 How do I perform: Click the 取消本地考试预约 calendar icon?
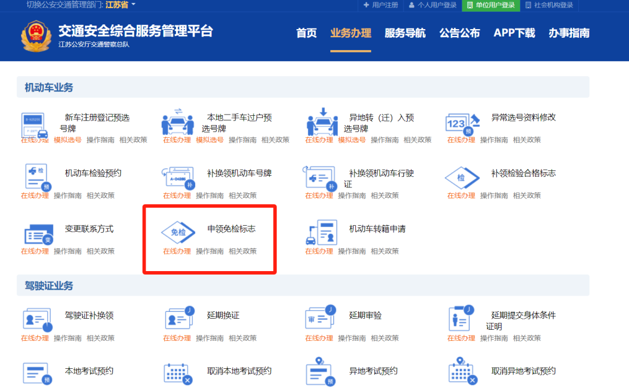(178, 373)
